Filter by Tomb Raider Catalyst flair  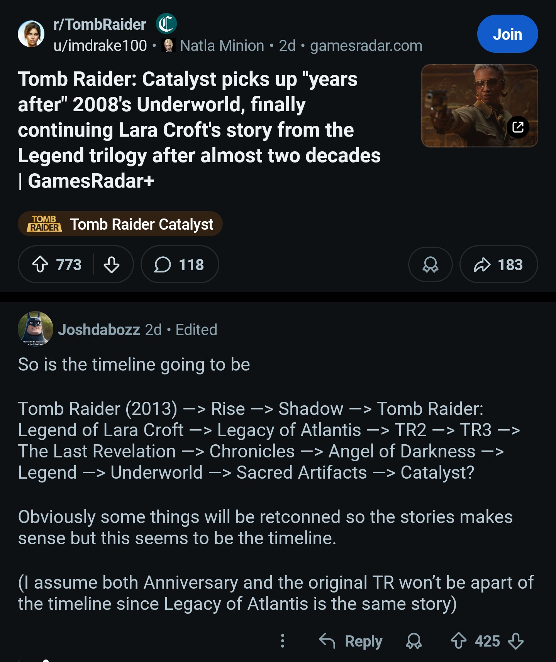pyautogui.click(x=120, y=224)
